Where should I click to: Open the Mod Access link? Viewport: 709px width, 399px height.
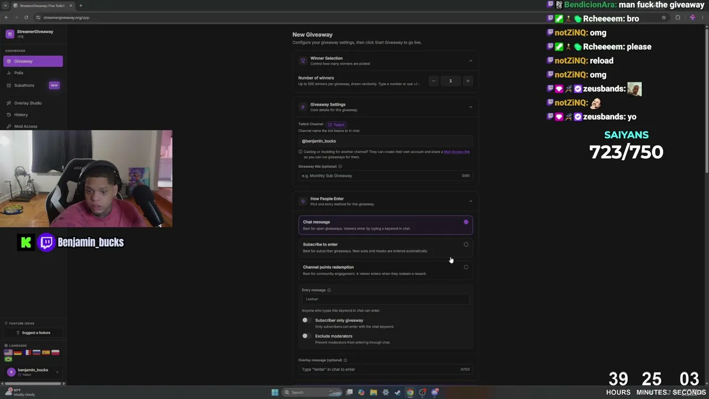(456, 152)
